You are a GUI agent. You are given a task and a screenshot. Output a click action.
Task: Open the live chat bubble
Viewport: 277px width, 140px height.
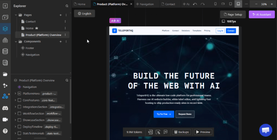(266, 130)
